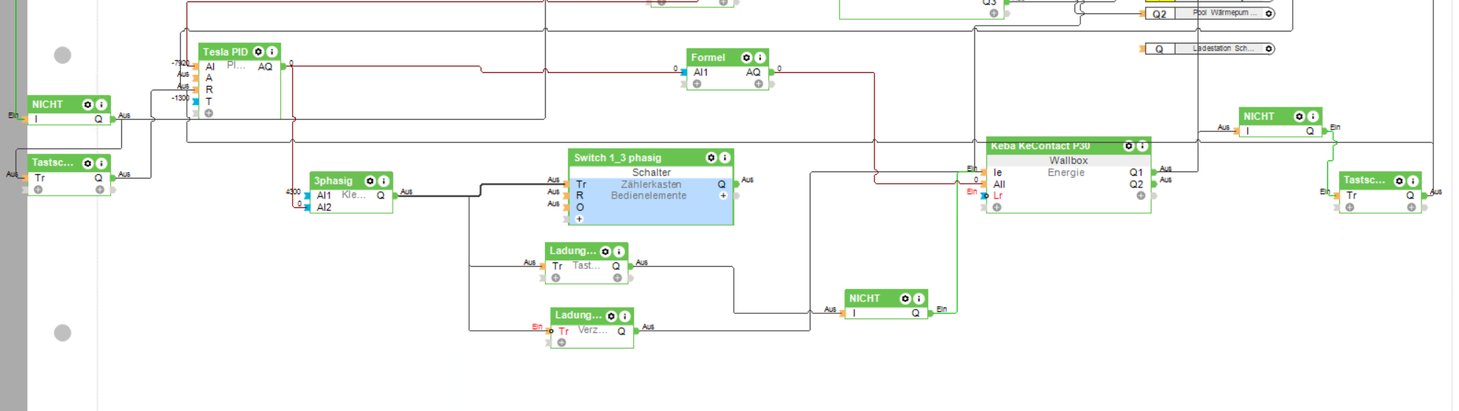Show info icon of 3phasig block
This screenshot has width=1459, height=411.
click(384, 181)
